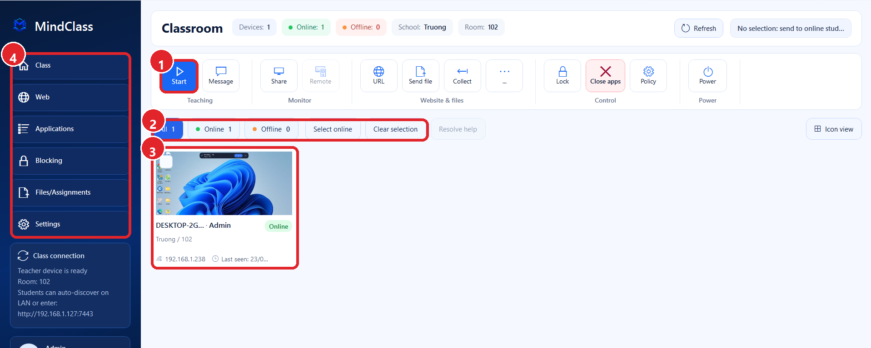Expand the more options ellipsis button

click(504, 76)
